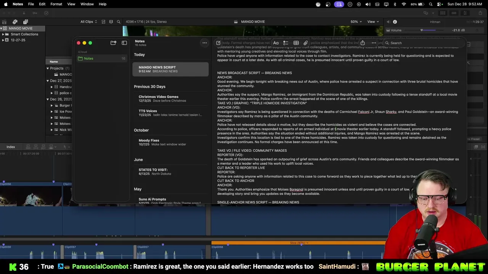
Task: Open Help menu
Action: point(103,4)
